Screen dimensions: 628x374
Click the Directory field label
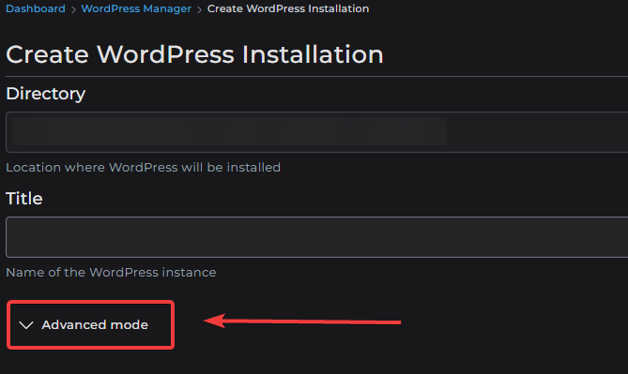coord(46,94)
